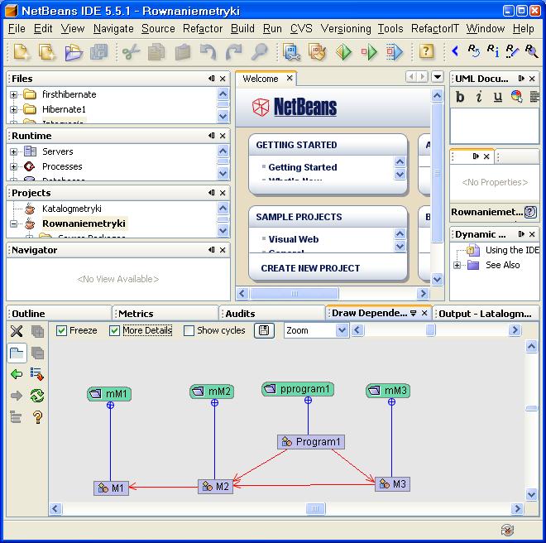Click the New Project toolbar icon

pyautogui.click(x=47, y=51)
